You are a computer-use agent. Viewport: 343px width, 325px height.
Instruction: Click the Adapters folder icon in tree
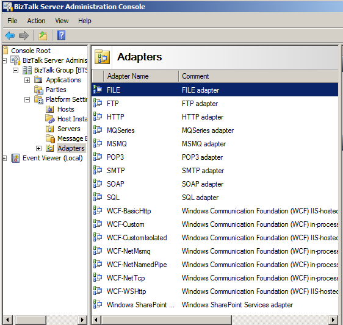[x=50, y=148]
